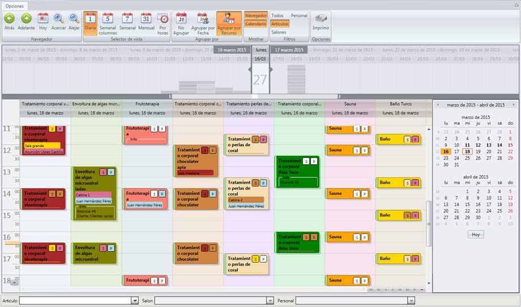Click the Sala grande yellow room tag
This screenshot has height=307, width=521.
pos(42,146)
